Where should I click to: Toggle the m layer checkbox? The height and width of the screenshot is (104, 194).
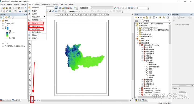click(5, 26)
